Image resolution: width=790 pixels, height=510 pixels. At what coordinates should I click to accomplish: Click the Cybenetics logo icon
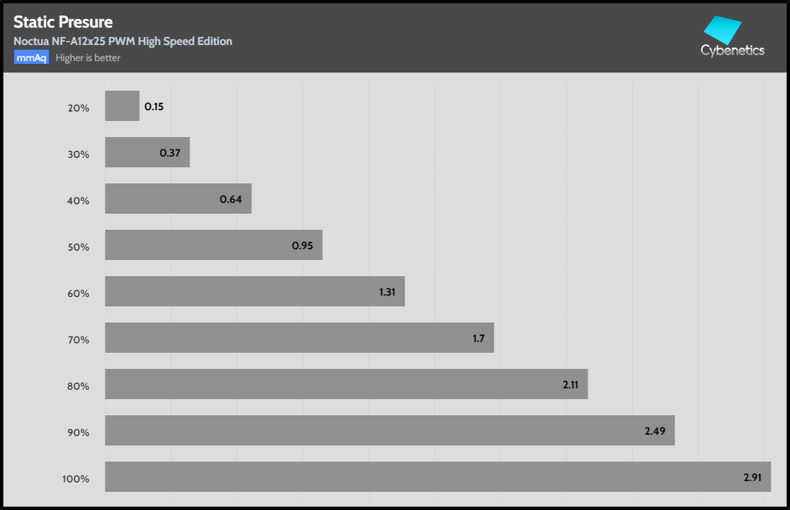coord(722,29)
